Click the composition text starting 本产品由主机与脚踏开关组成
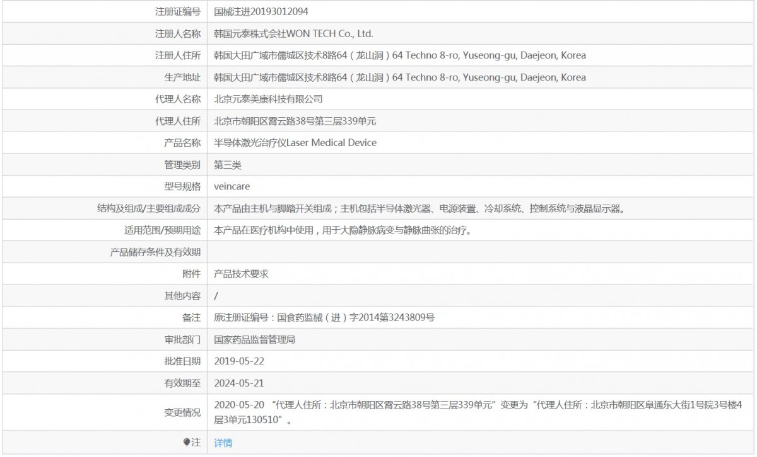757x457 pixels. [x=420, y=208]
